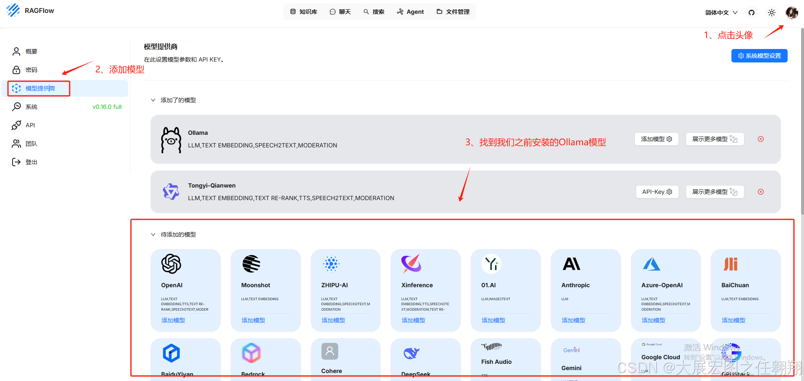Expand 展示更多模型 for Ollama

tap(715, 139)
